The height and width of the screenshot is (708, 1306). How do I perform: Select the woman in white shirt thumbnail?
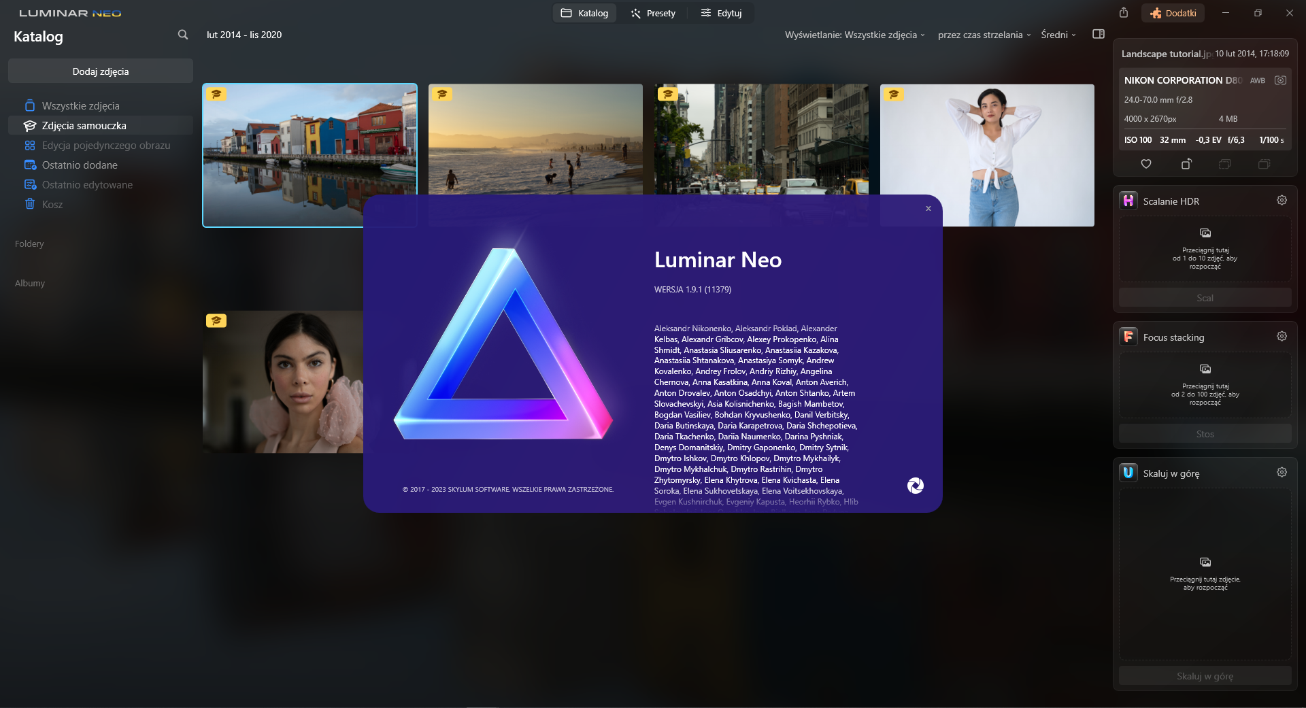coord(987,155)
